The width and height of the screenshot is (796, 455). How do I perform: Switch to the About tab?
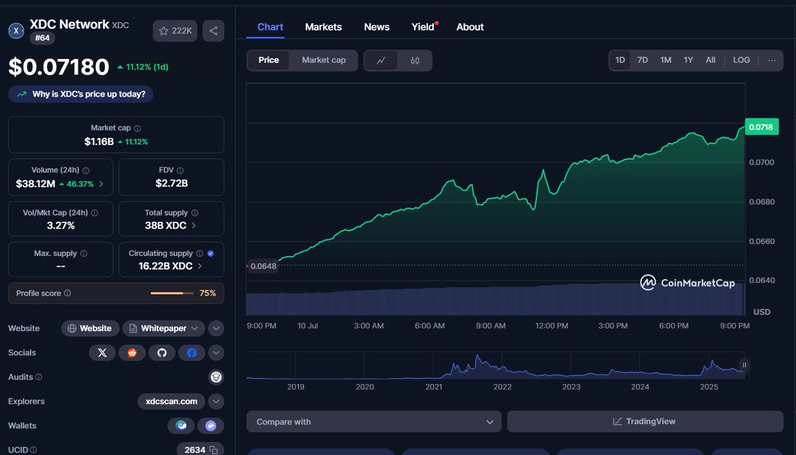(470, 27)
